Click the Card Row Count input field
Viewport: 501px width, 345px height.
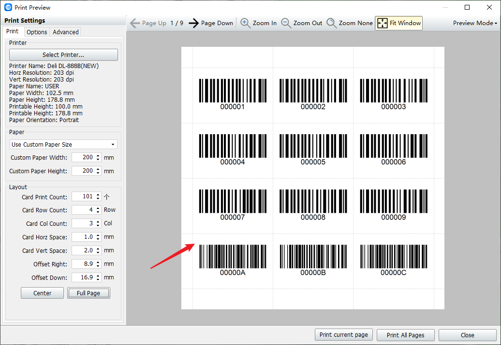[x=83, y=210]
